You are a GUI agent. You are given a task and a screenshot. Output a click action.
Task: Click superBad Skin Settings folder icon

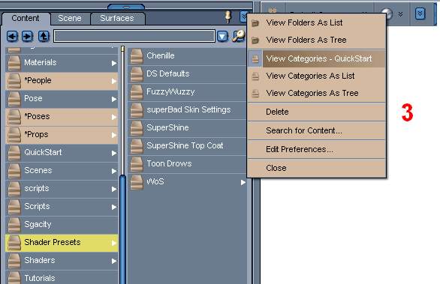[x=137, y=110]
